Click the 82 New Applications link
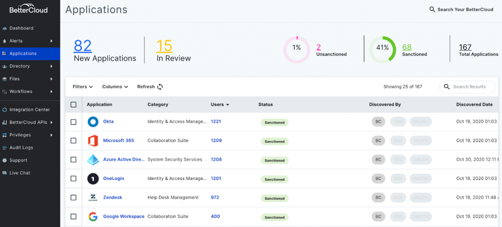 [83, 46]
